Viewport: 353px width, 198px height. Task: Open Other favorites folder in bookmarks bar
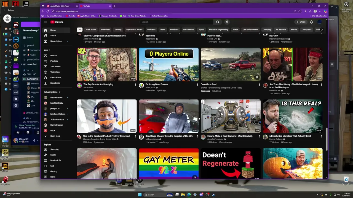pos(320,16)
